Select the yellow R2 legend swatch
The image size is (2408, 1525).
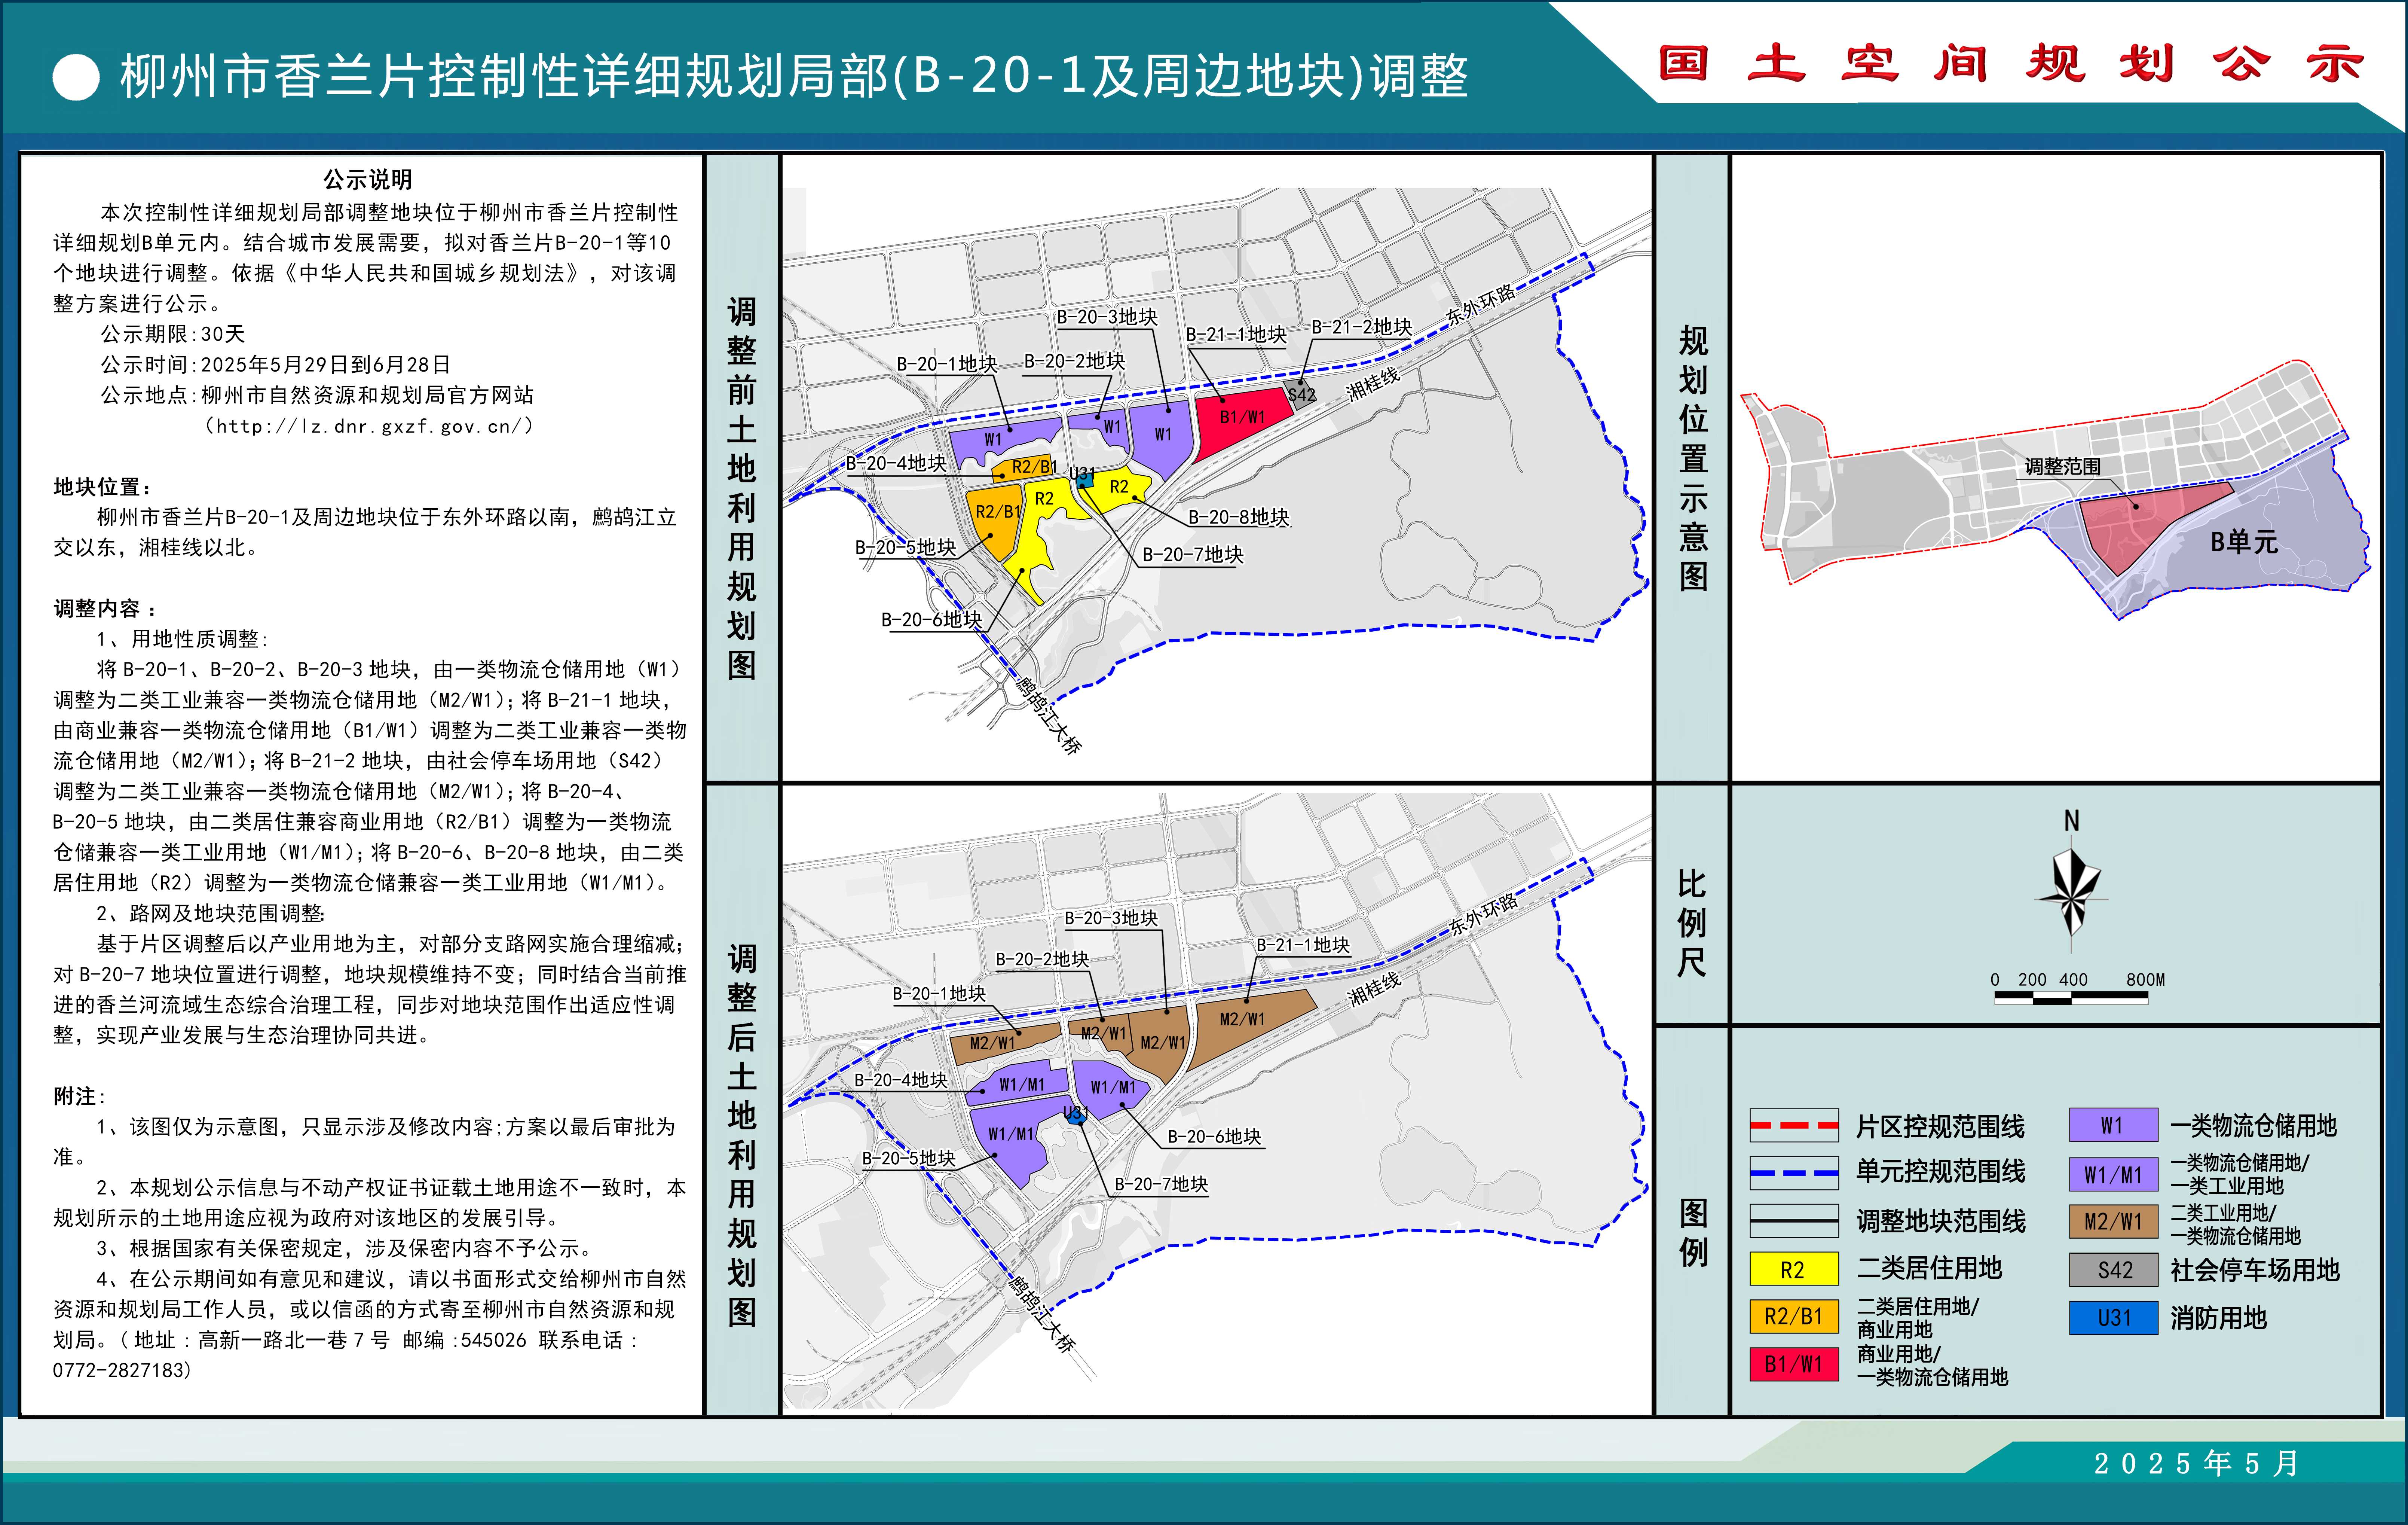[x=1794, y=1269]
